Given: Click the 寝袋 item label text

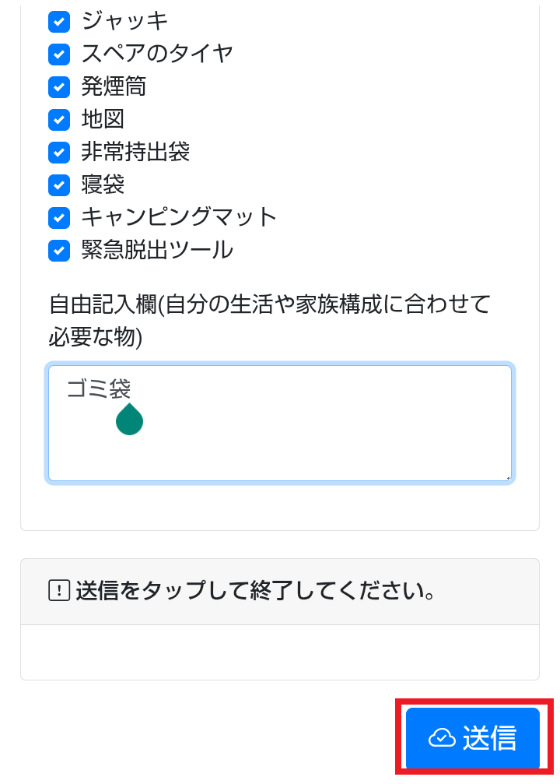Looking at the screenshot, I should (x=102, y=185).
